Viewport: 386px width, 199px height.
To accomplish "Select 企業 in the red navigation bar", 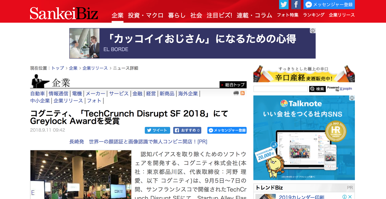I will (117, 15).
